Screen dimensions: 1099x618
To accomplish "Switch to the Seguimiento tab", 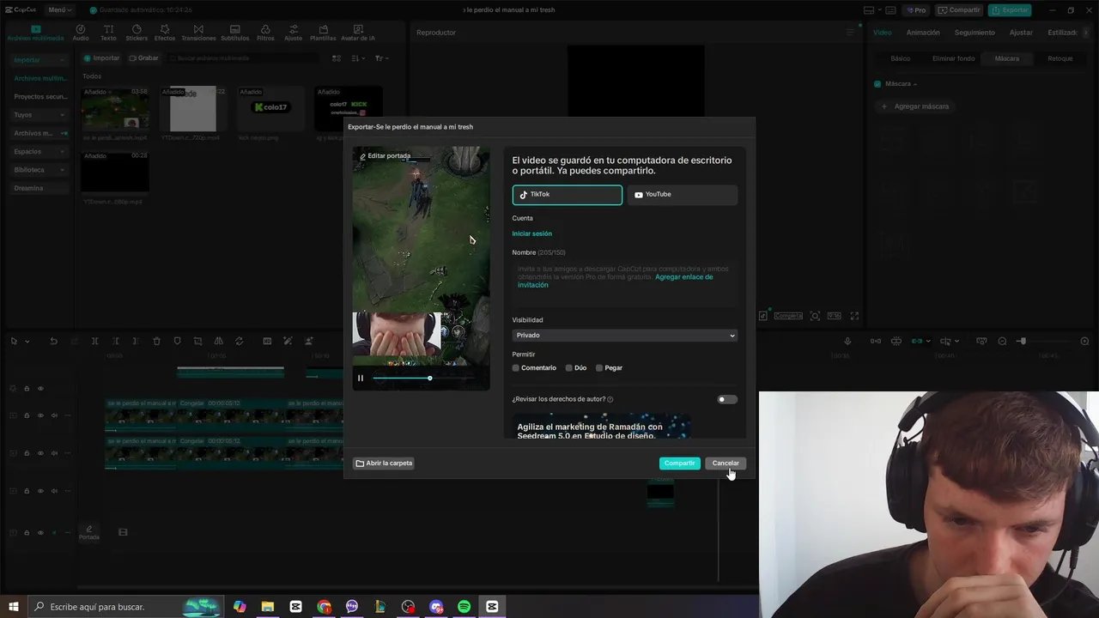I will (x=975, y=33).
